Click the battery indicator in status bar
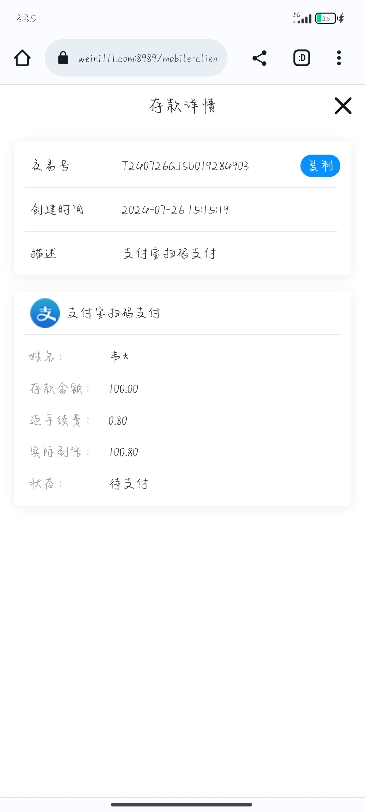This screenshot has height=812, width=365. click(326, 18)
